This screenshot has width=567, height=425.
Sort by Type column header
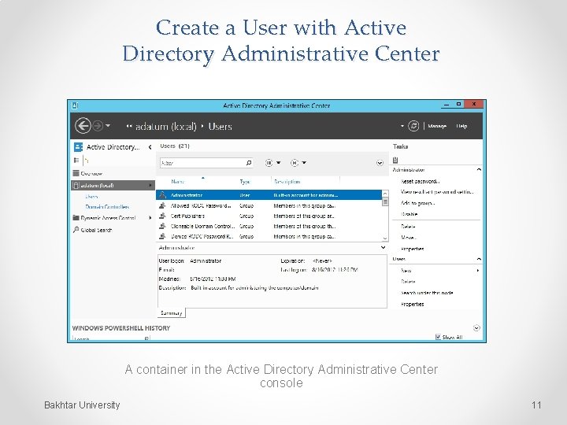(245, 182)
